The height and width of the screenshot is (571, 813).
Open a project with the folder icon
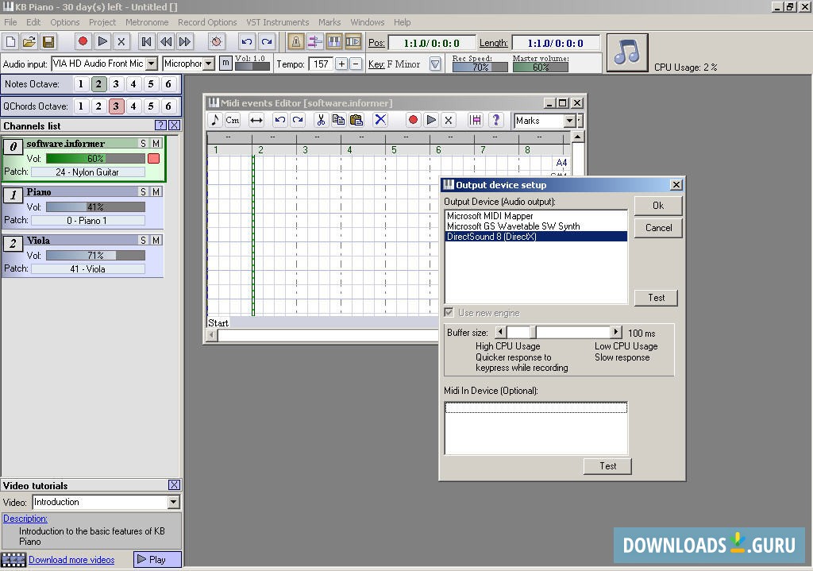pyautogui.click(x=29, y=41)
